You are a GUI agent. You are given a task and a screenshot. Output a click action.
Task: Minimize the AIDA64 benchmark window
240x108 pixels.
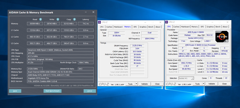(x=86, y=12)
